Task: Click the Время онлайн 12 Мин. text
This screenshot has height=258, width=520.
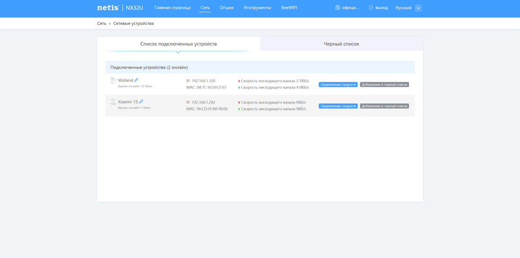Action: point(135,86)
